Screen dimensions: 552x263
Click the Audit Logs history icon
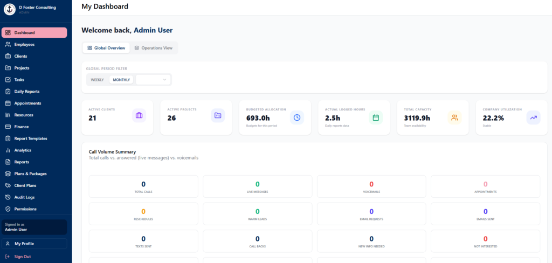tap(8, 197)
